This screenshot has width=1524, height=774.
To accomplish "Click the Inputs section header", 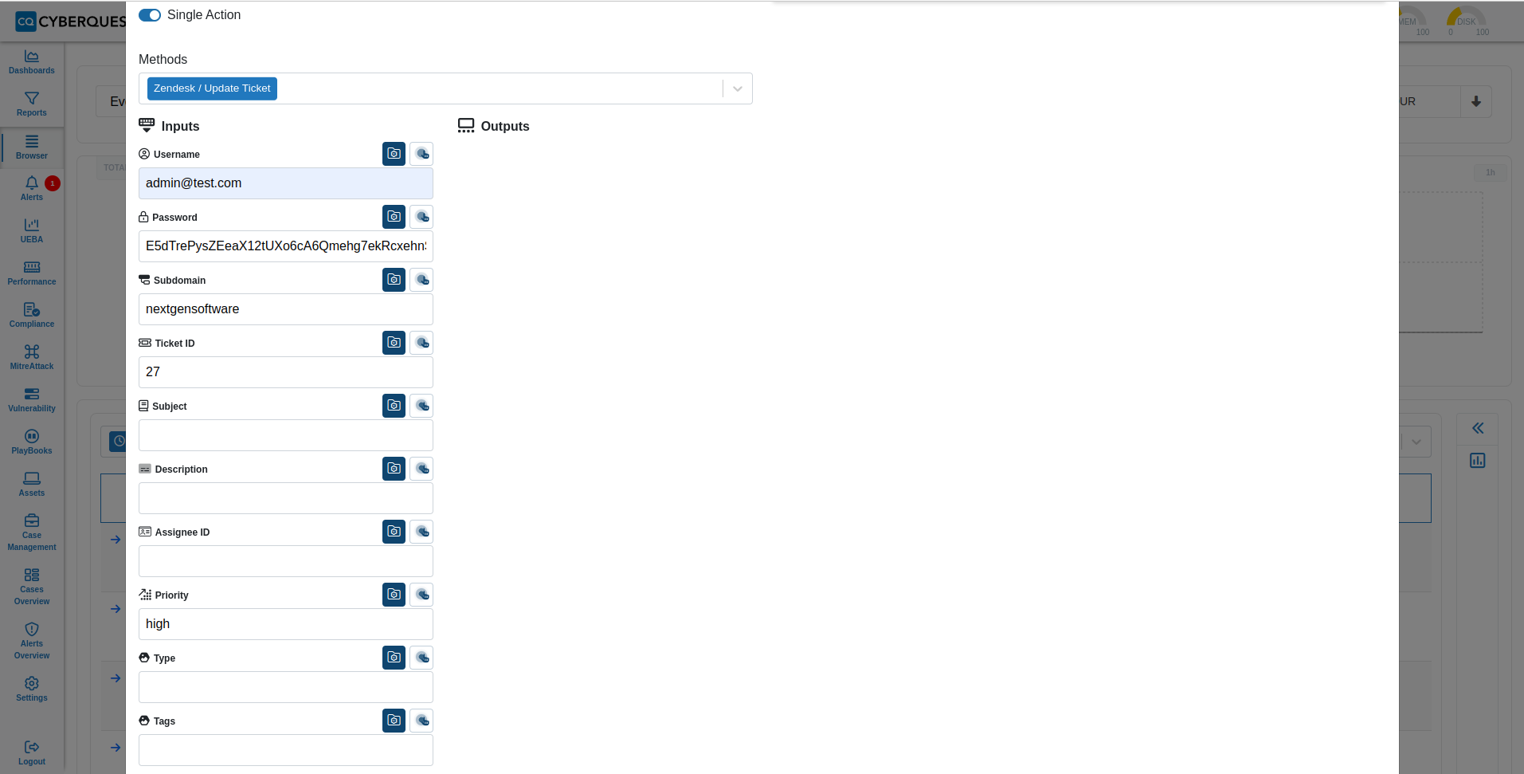I will [x=169, y=126].
